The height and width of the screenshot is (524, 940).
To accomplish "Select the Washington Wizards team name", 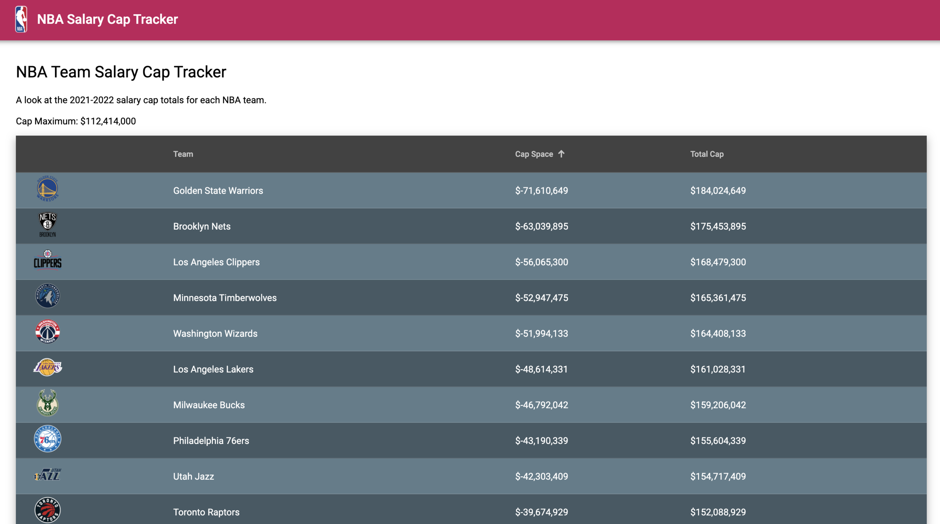I will (x=215, y=333).
